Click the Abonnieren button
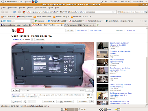Image resolution: width=148 pixels, height=111 pixels. click(x=40, y=40)
